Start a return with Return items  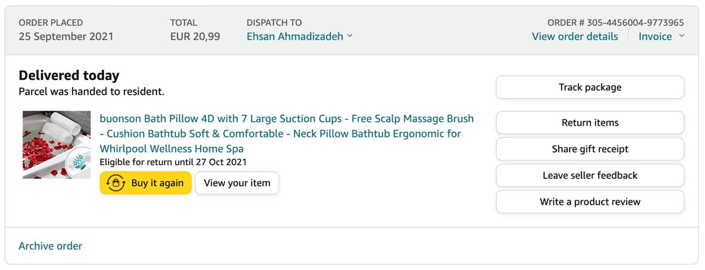tap(590, 123)
